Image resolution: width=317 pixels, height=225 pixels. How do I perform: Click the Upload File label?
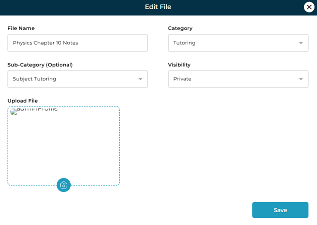23,101
